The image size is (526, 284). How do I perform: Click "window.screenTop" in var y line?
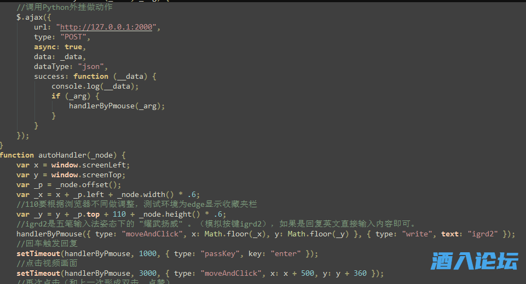86,175
